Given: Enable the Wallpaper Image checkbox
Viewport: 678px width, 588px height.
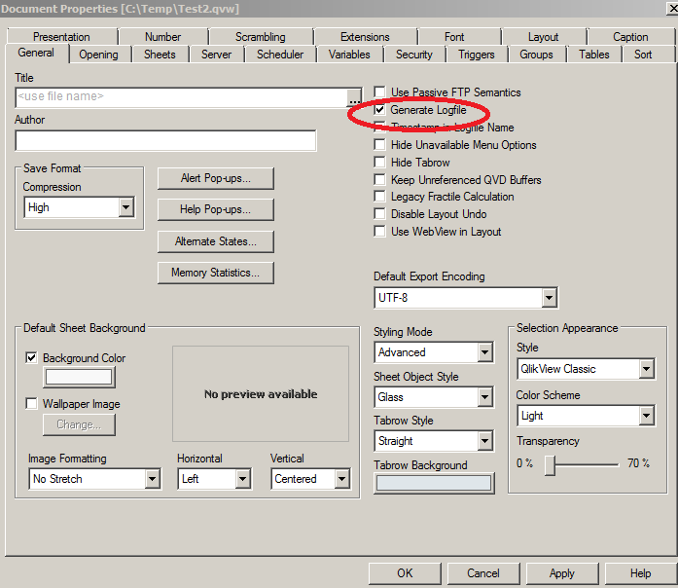Looking at the screenshot, I should [x=31, y=404].
